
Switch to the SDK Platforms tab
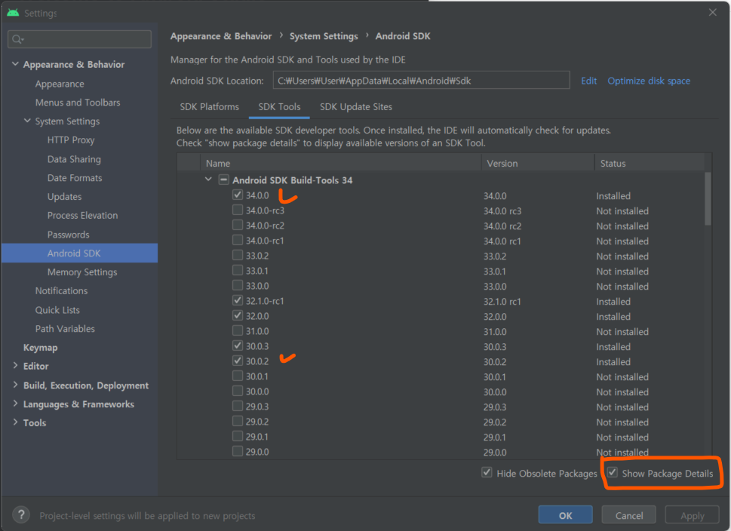tap(209, 107)
